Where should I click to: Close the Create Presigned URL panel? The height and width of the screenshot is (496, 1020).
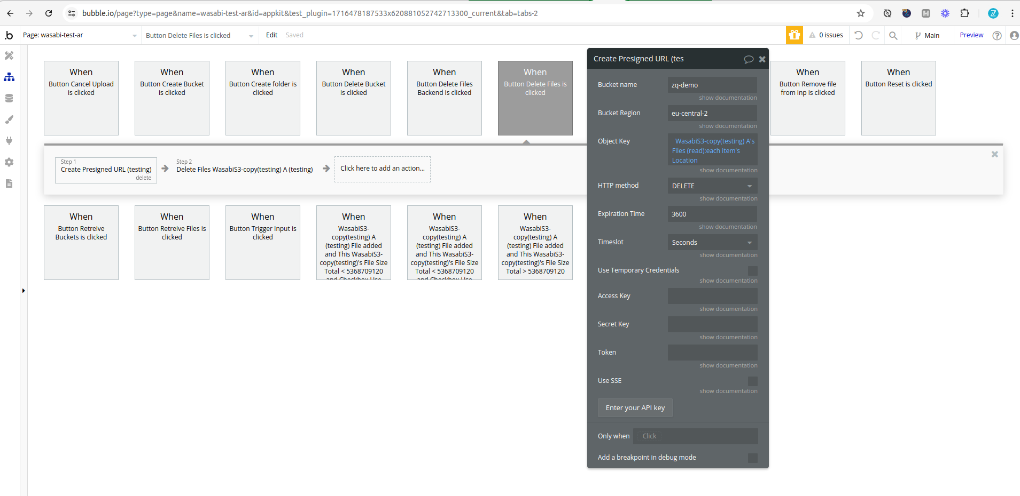(x=762, y=59)
